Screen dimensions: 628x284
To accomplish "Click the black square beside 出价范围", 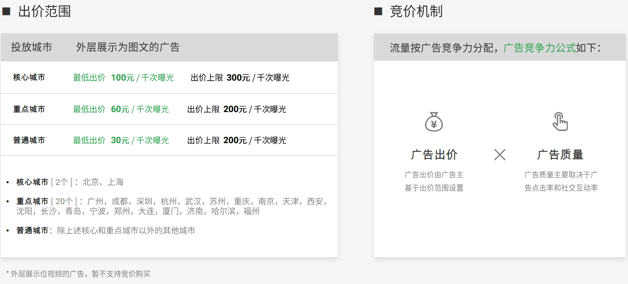I will [6, 12].
